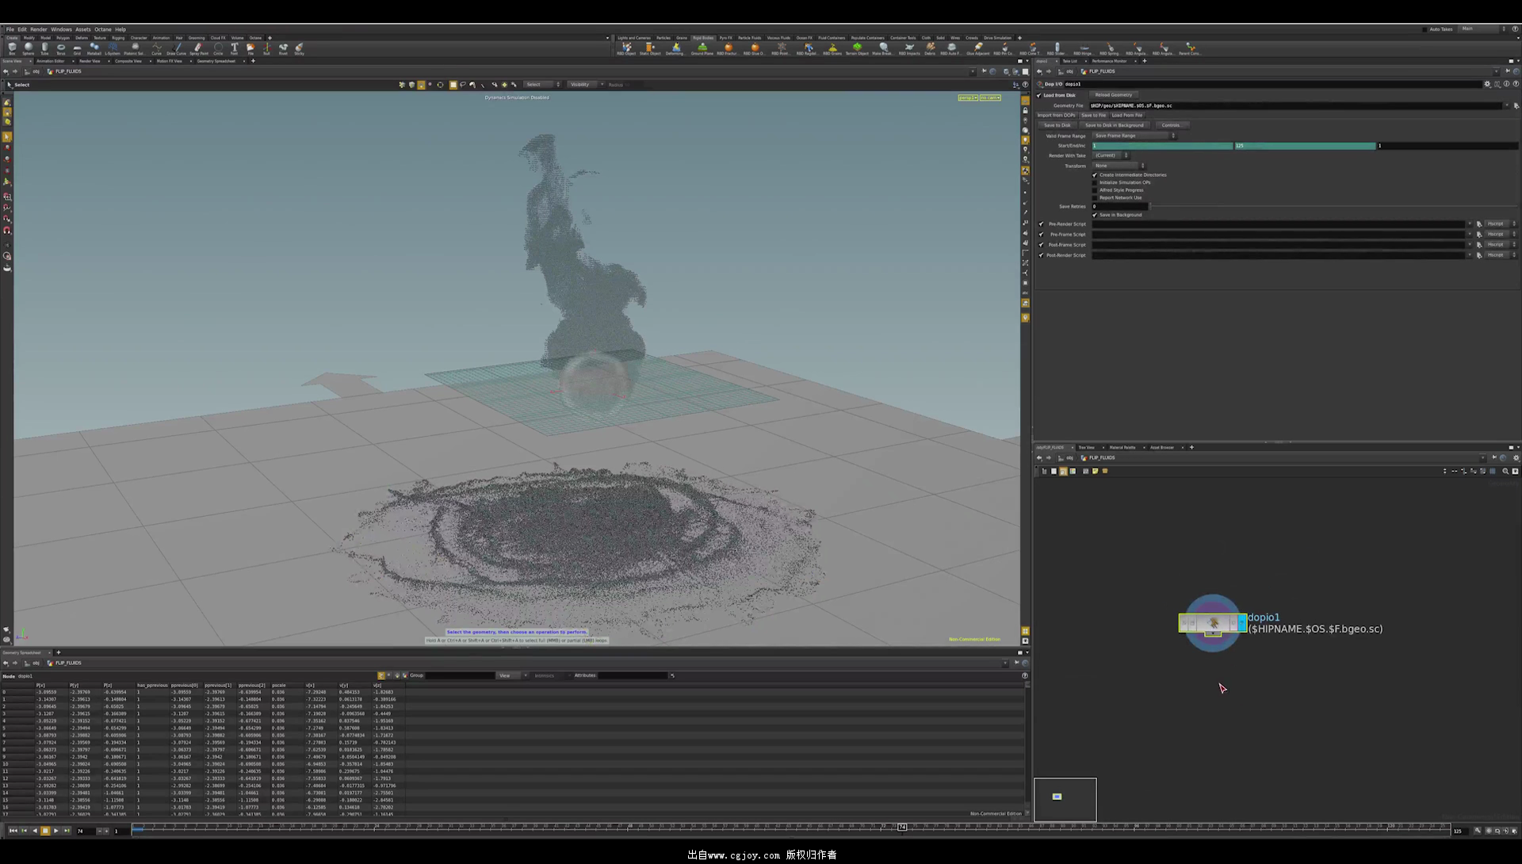1522x864 pixels.
Task: Create a Sphere from the shelf
Action: 29,48
